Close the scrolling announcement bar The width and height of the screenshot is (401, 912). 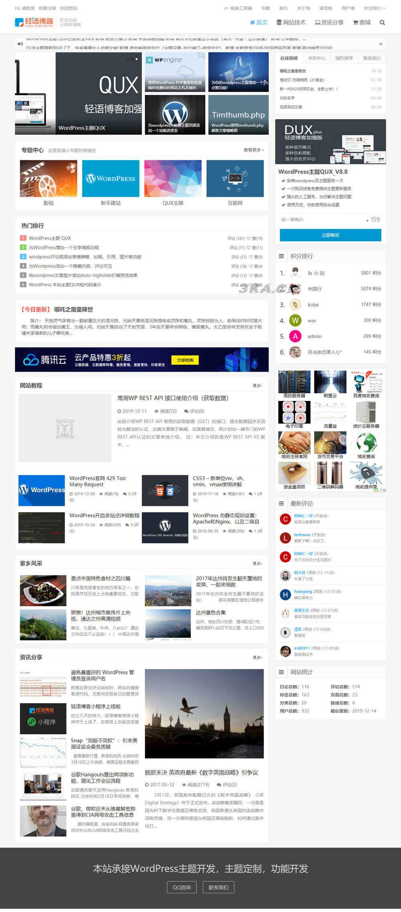pyautogui.click(x=381, y=44)
